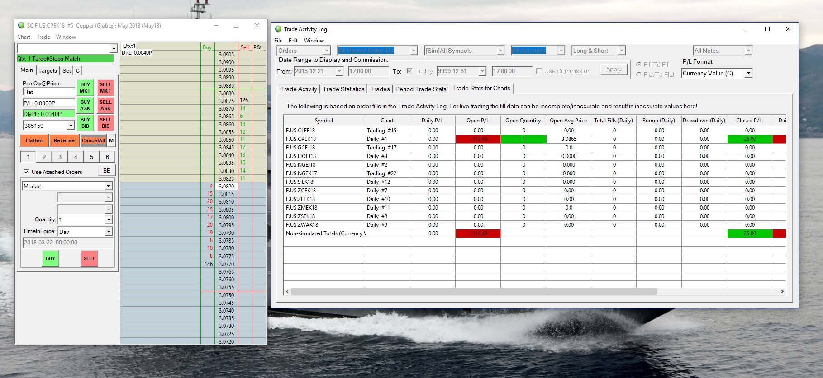Viewport: 823px width, 378px height.
Task: Hit the orange Flatten button
Action: pos(34,140)
